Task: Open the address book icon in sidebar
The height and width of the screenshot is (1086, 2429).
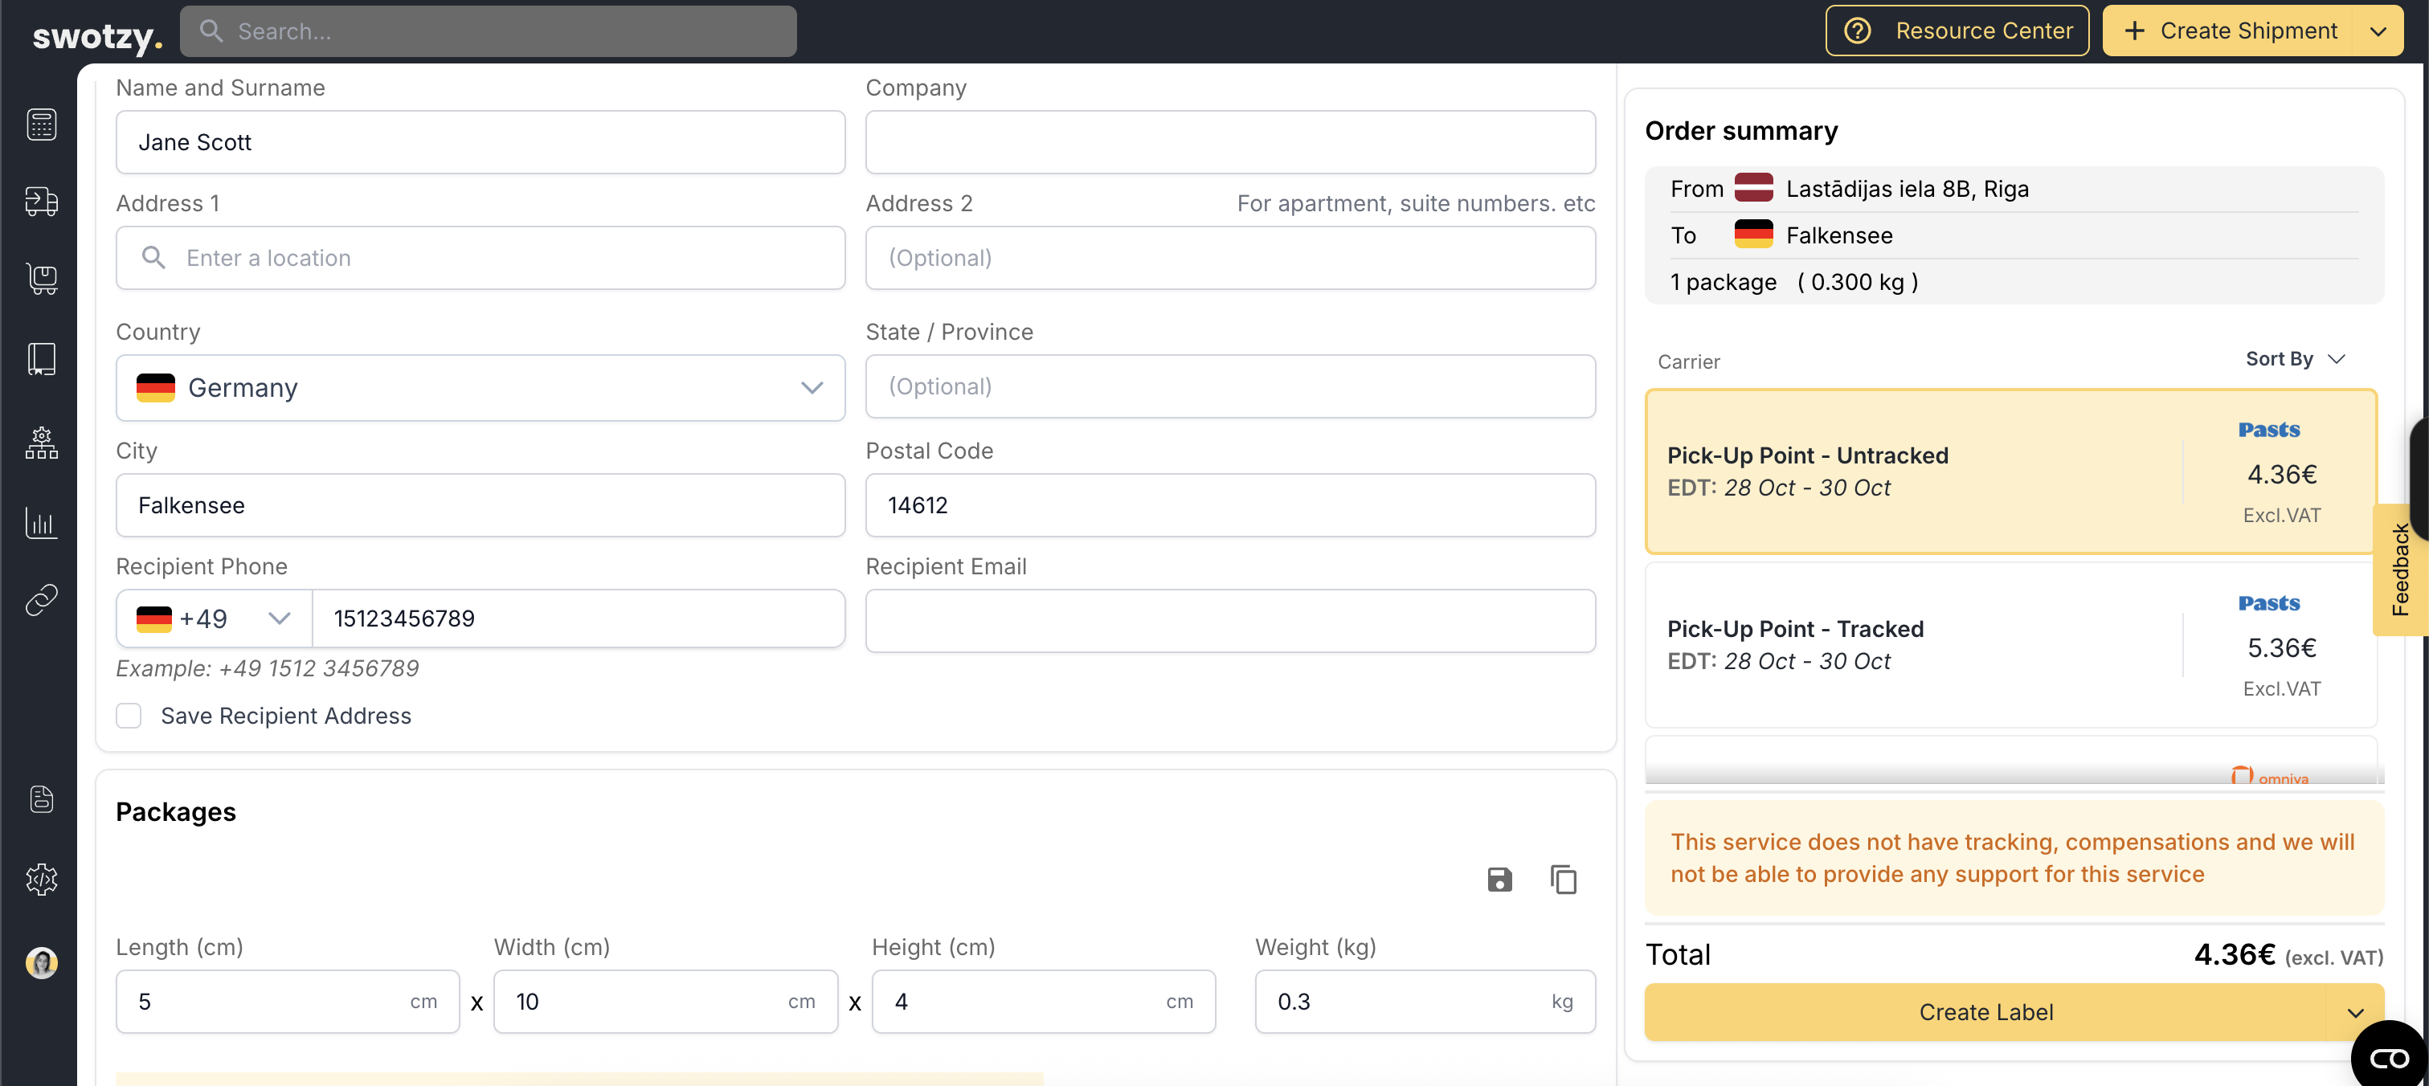Action: pyautogui.click(x=42, y=359)
